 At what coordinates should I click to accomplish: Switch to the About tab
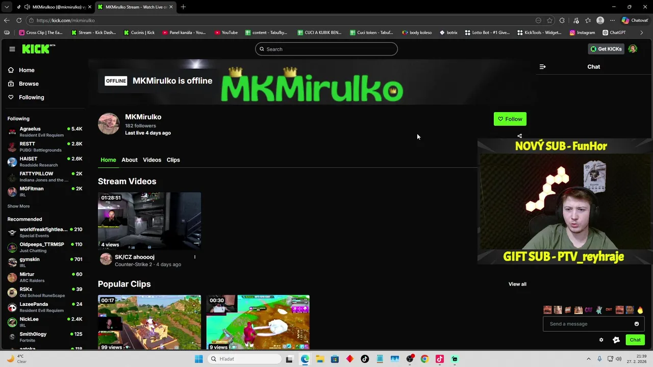click(x=130, y=160)
